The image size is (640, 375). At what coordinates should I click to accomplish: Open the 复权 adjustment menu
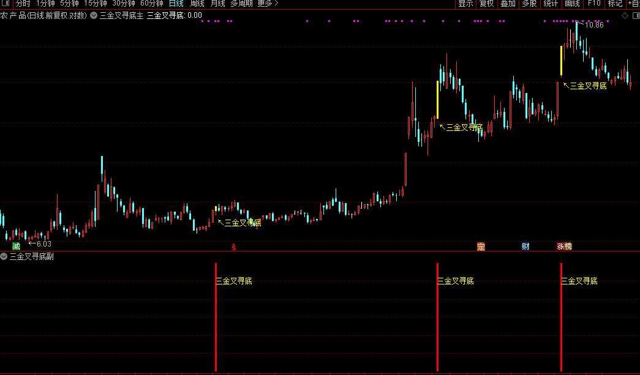pyautogui.click(x=486, y=4)
